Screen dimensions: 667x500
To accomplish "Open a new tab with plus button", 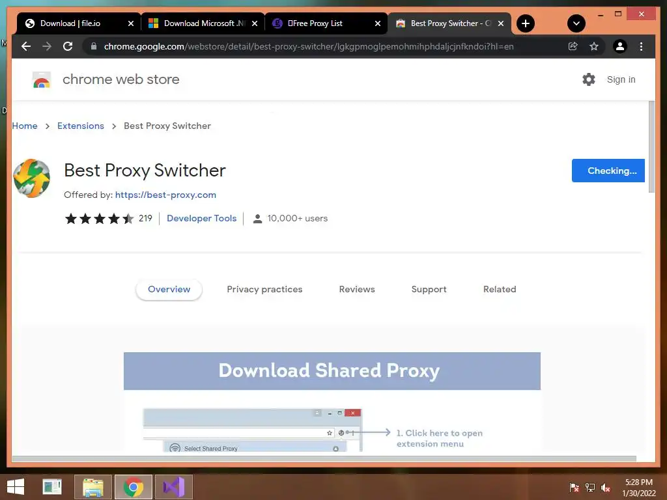I will tap(526, 23).
